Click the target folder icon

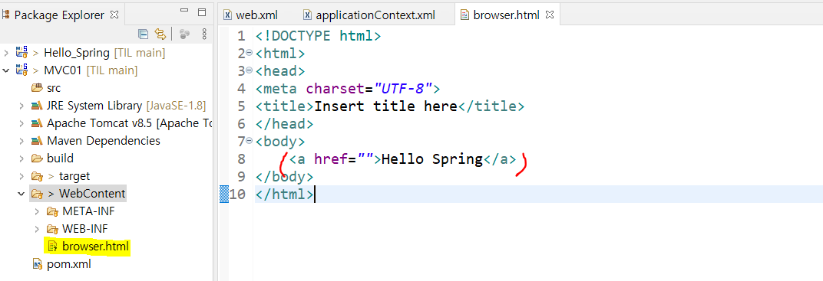coord(37,176)
